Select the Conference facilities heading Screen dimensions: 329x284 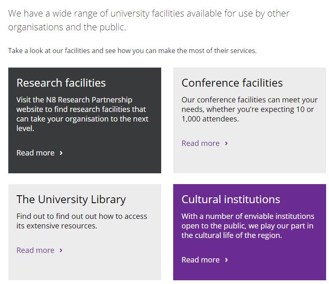tap(232, 83)
